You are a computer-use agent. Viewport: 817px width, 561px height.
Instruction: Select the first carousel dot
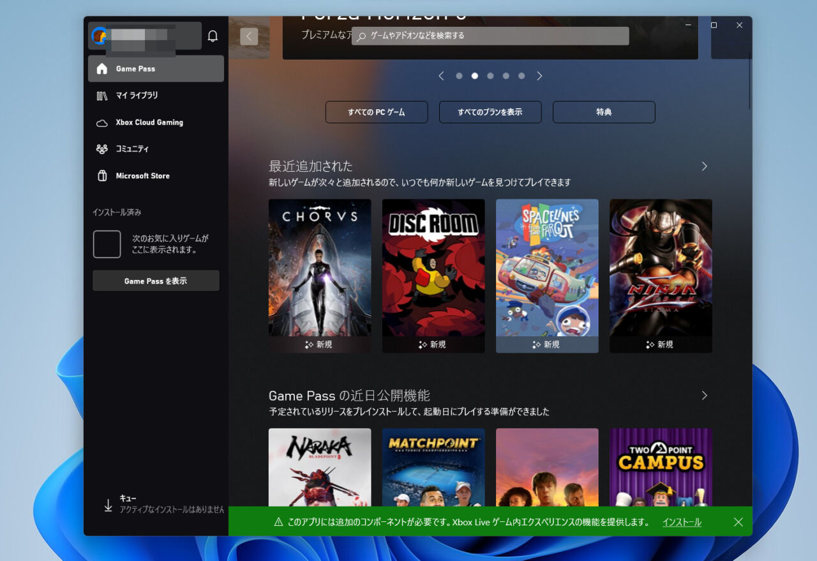click(x=459, y=76)
